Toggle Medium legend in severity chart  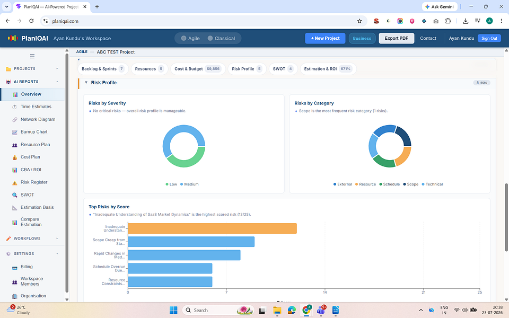[189, 184]
